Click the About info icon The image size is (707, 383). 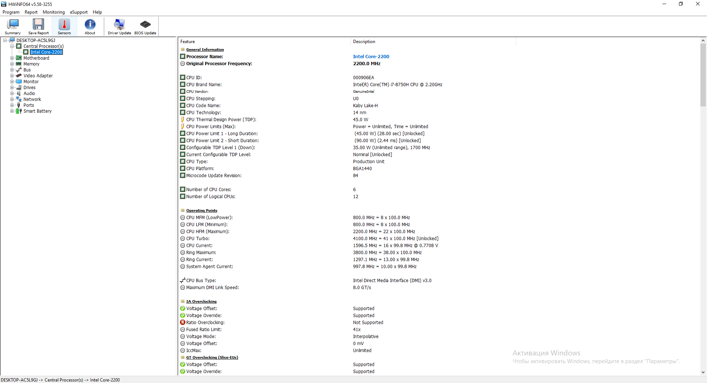click(x=90, y=27)
